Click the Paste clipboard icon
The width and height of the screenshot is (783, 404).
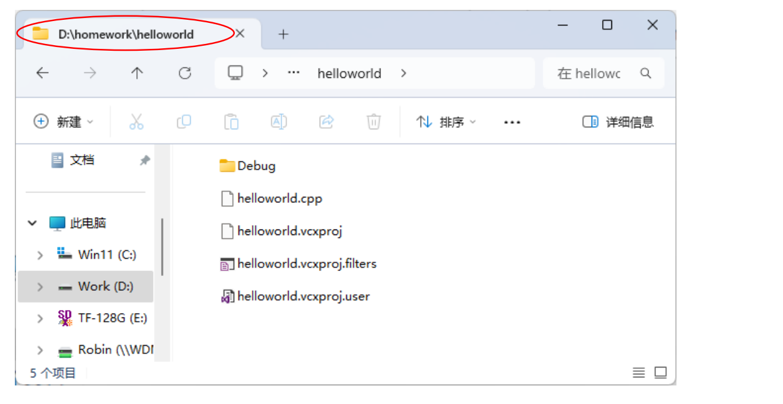[231, 122]
